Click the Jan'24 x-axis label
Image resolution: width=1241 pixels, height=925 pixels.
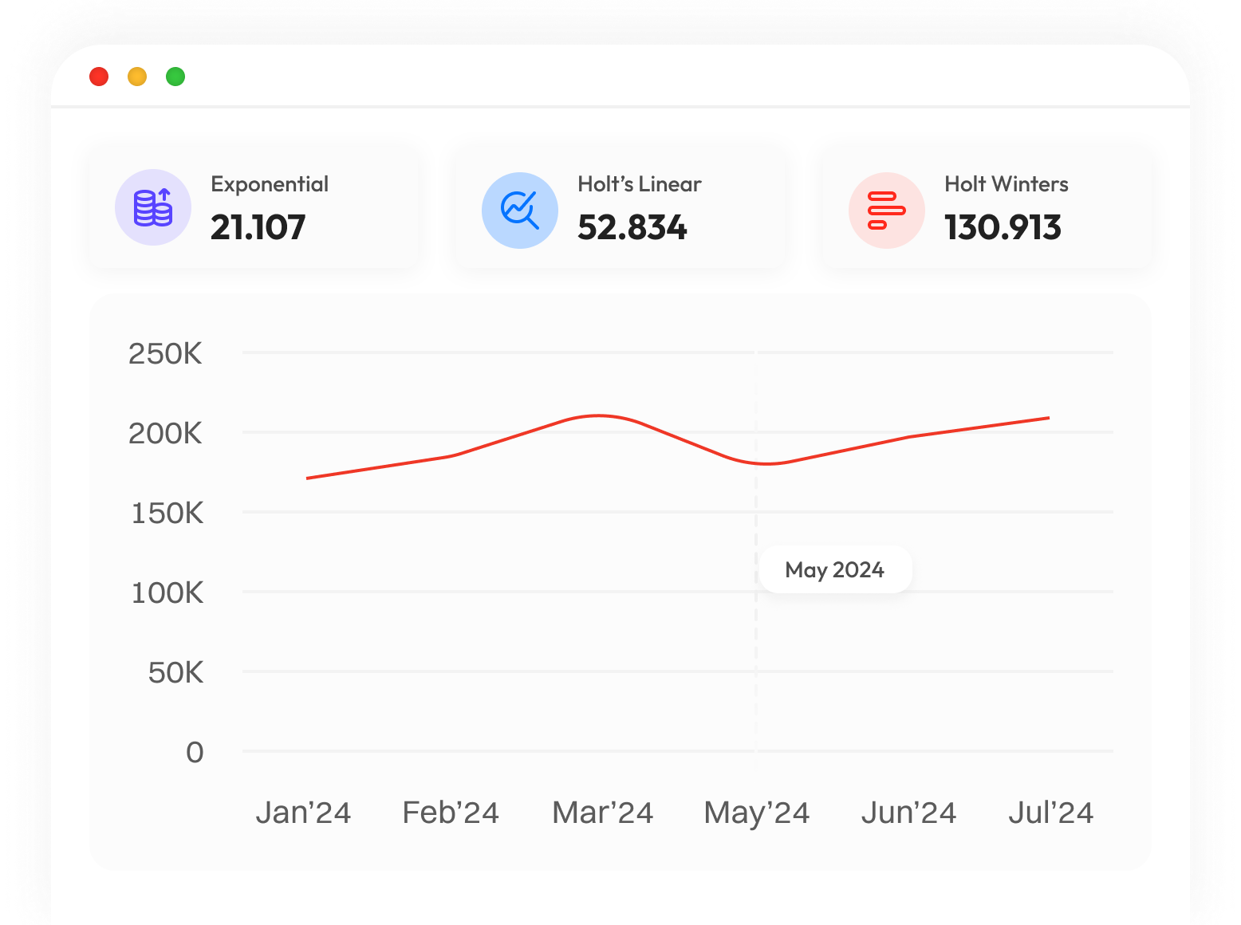click(303, 813)
